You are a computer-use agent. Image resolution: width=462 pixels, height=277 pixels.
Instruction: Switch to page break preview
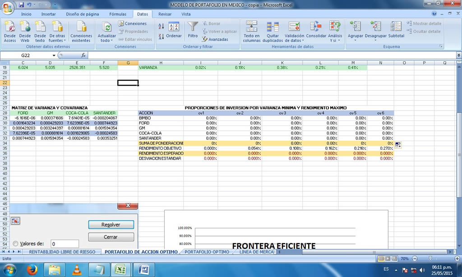tap(394, 259)
